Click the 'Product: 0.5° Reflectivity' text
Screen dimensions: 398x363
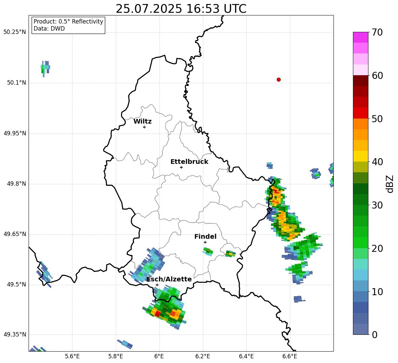[x=68, y=21]
